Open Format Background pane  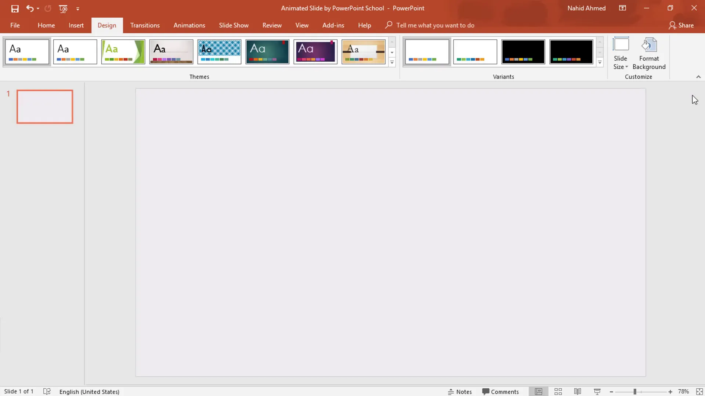[649, 54]
